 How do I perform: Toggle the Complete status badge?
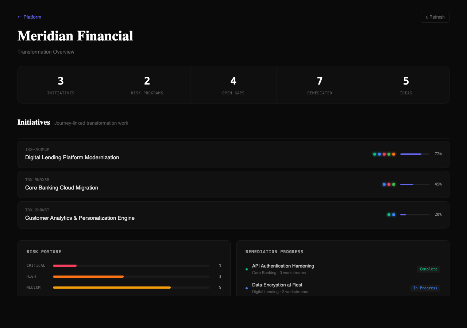click(428, 269)
